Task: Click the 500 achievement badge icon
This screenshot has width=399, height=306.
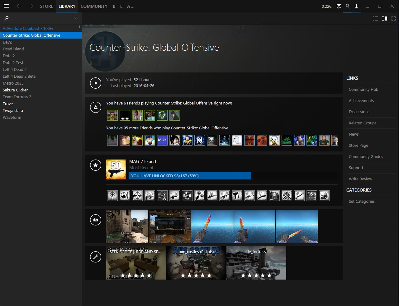Action: point(324,196)
